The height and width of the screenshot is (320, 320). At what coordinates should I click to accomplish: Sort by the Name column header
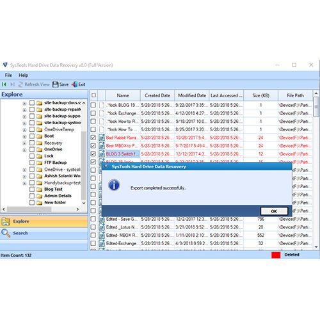(x=123, y=95)
